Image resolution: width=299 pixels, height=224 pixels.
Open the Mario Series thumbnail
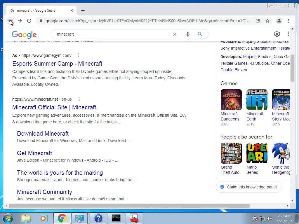257,153
